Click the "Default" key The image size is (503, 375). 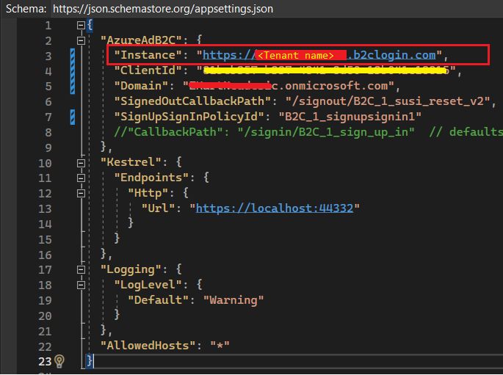pyautogui.click(x=158, y=300)
